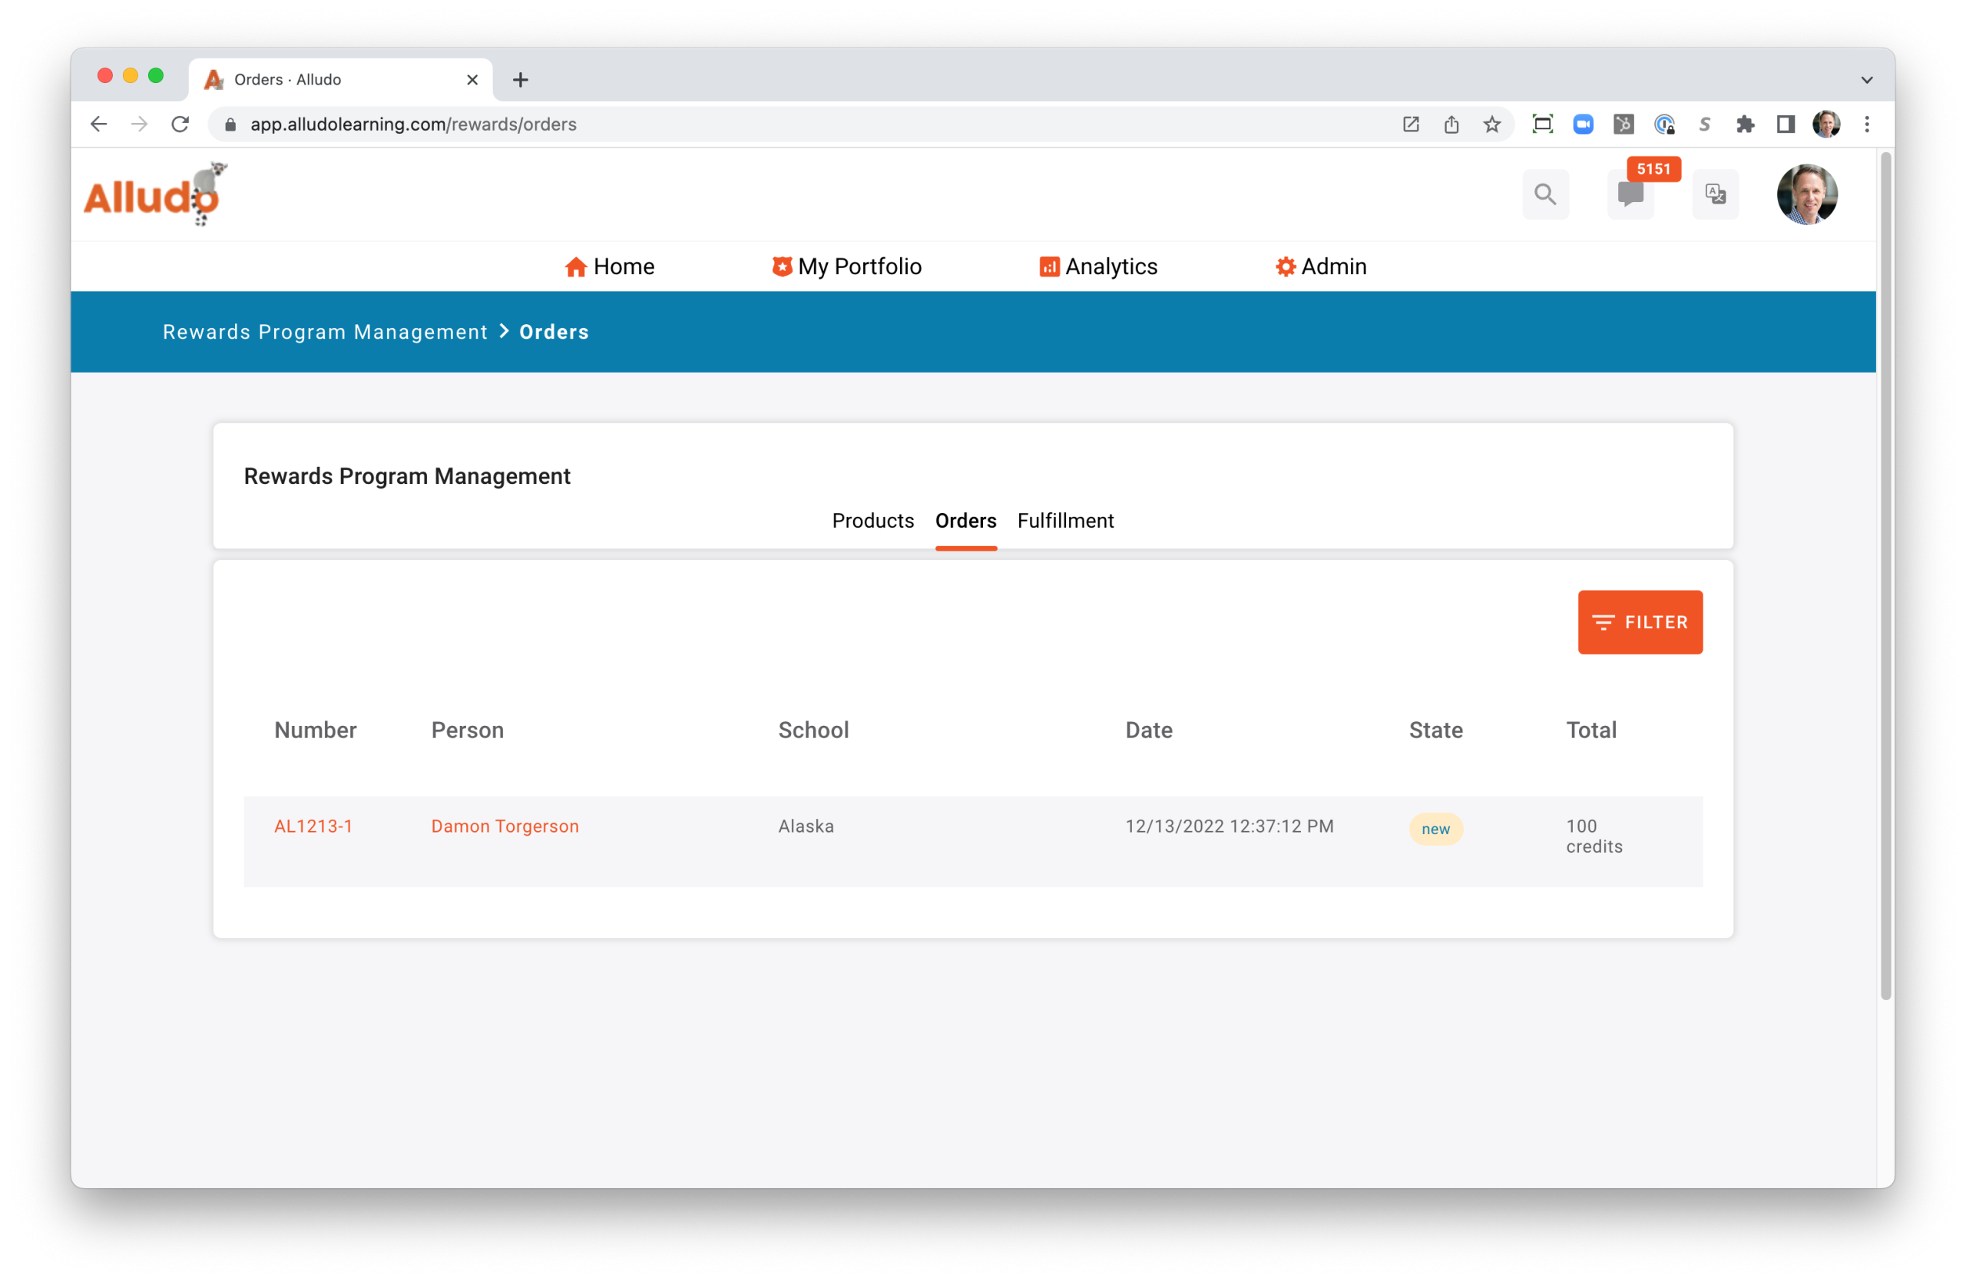Switch to the Fulfillment tab
Screen dimensions: 1966x1282
1066,520
